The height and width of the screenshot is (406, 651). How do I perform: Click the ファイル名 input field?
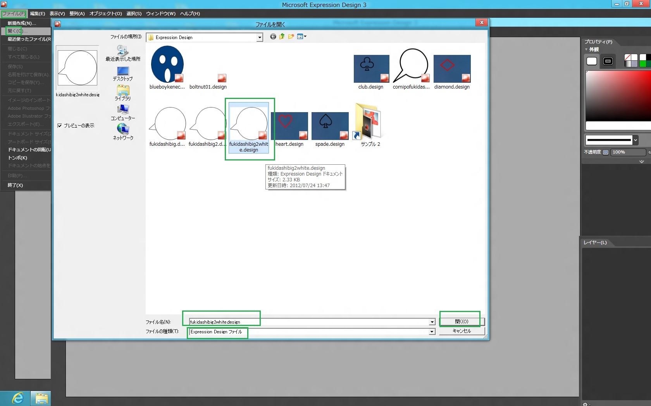click(x=309, y=322)
